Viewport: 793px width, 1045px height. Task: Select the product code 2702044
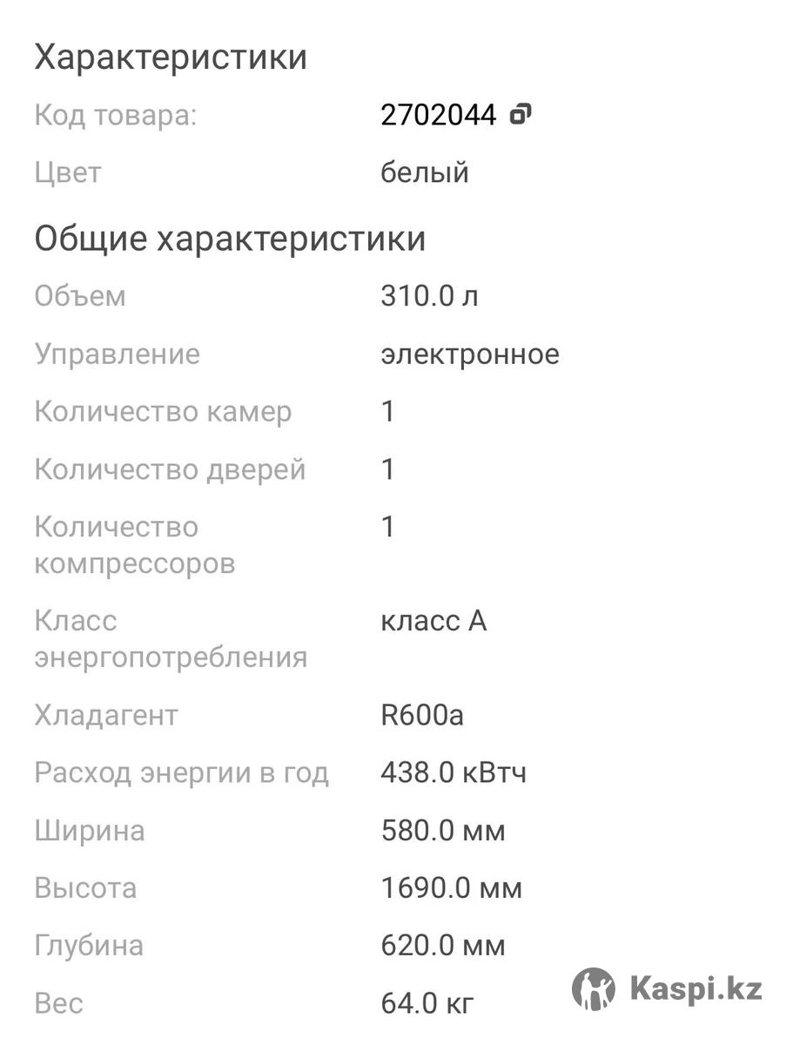(x=438, y=115)
